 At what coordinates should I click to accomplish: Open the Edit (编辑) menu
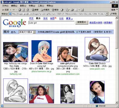pos(14,6)
